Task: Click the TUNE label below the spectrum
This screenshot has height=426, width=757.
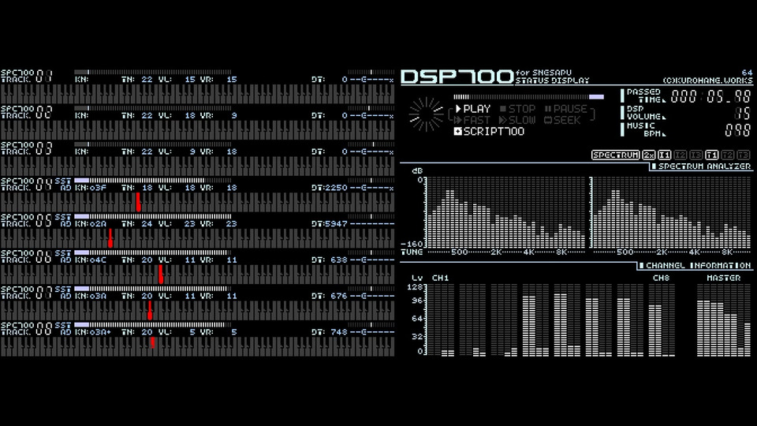Action: 412,252
